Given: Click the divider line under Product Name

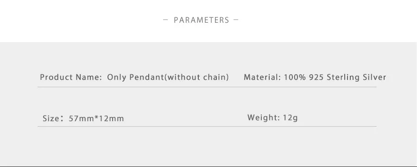Looking at the screenshot, I should [x=207, y=87].
